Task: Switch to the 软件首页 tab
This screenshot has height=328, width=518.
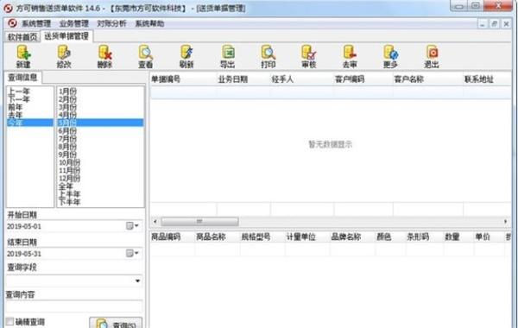Action: coord(22,36)
